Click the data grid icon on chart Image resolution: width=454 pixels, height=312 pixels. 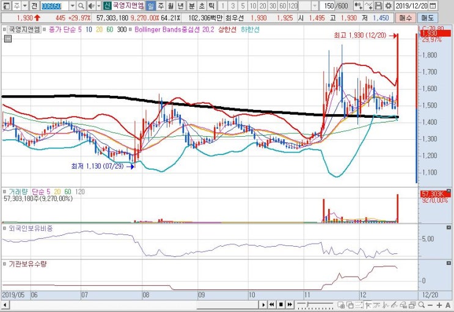point(8,39)
